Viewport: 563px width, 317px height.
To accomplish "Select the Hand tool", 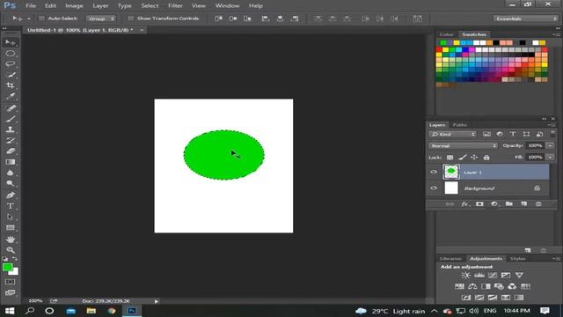I will click(11, 239).
